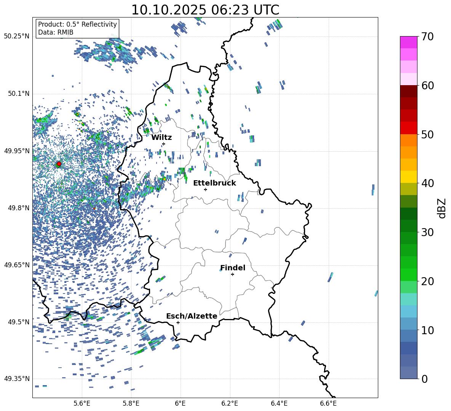Viewport: 451px width, 411px height.
Task: Click colorbar tick label 60
Action: tap(427, 86)
